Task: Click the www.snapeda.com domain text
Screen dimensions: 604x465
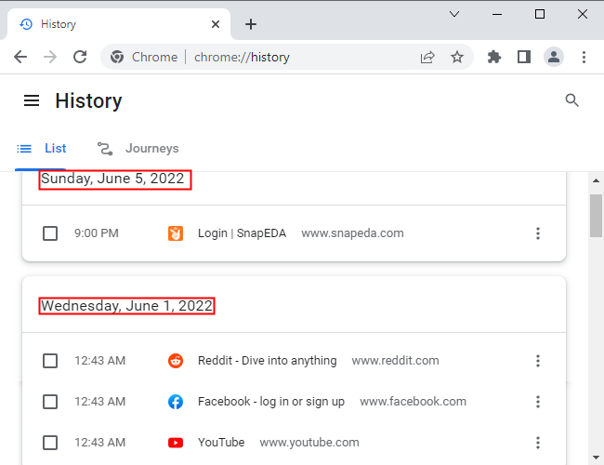Action: [352, 233]
